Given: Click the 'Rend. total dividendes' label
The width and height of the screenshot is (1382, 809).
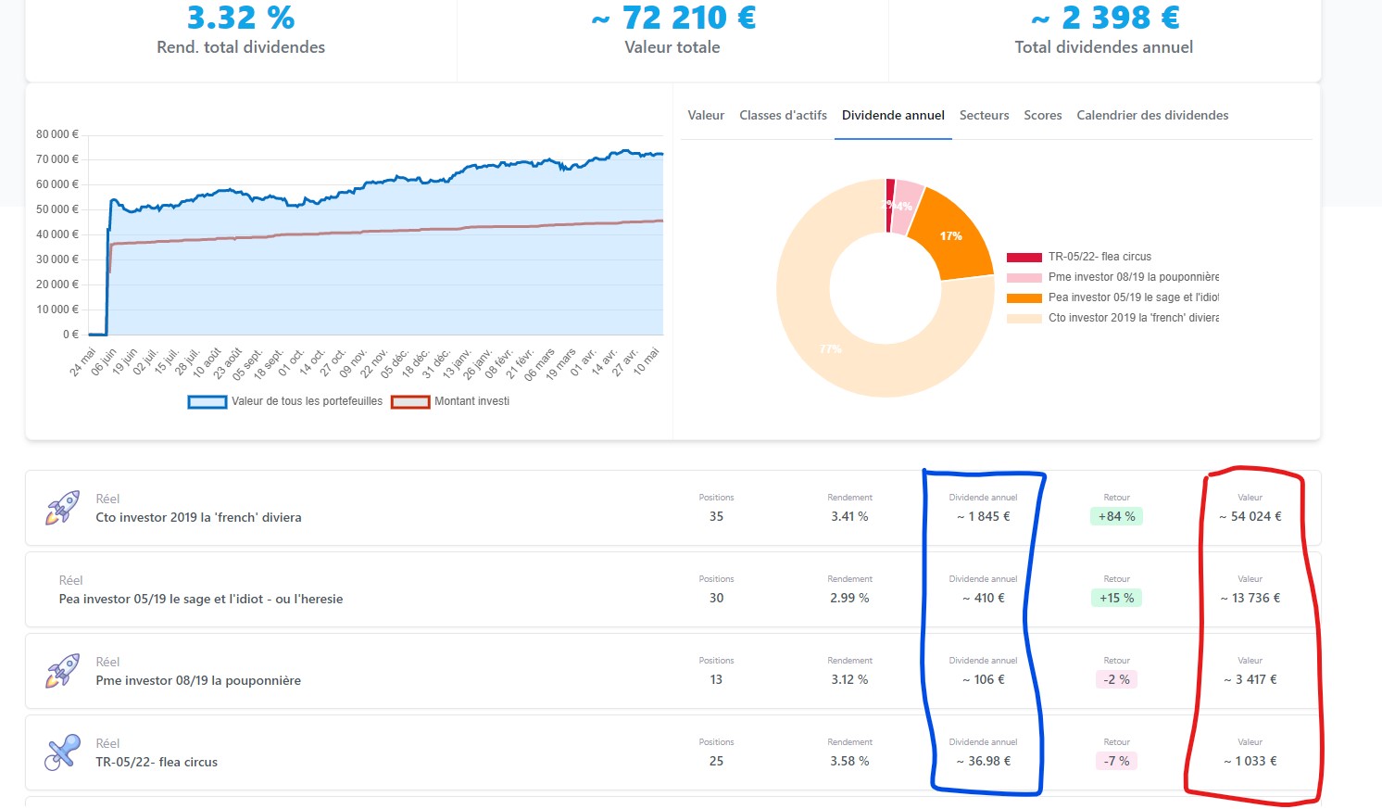Looking at the screenshot, I should pos(241,47).
